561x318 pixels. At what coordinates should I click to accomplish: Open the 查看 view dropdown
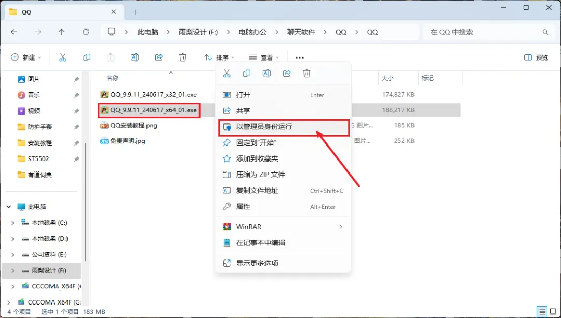tap(264, 57)
